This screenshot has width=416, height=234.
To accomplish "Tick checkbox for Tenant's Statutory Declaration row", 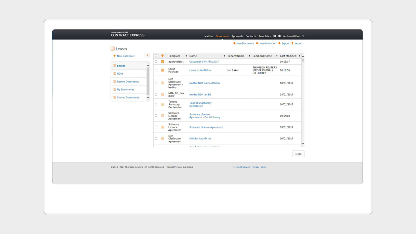I will tap(156, 104).
